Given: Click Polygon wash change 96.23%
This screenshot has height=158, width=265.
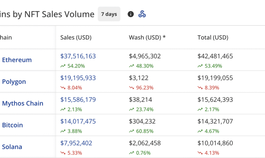Looking at the screenshot, I should click(141, 88).
